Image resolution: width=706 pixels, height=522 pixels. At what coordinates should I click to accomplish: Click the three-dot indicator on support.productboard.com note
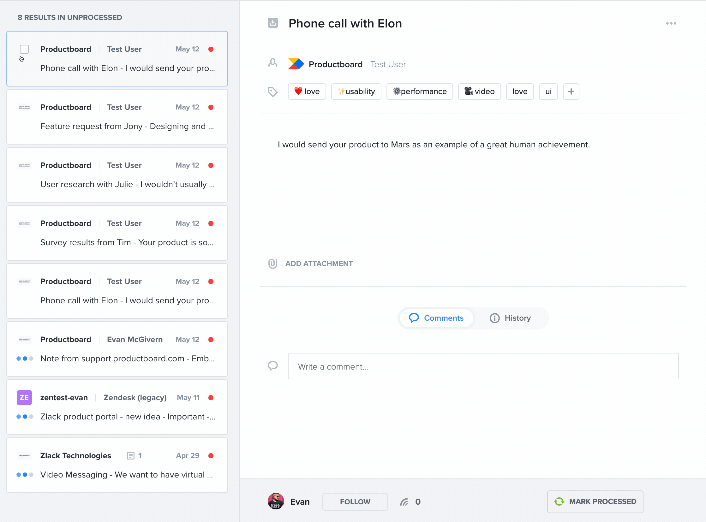[x=25, y=359]
